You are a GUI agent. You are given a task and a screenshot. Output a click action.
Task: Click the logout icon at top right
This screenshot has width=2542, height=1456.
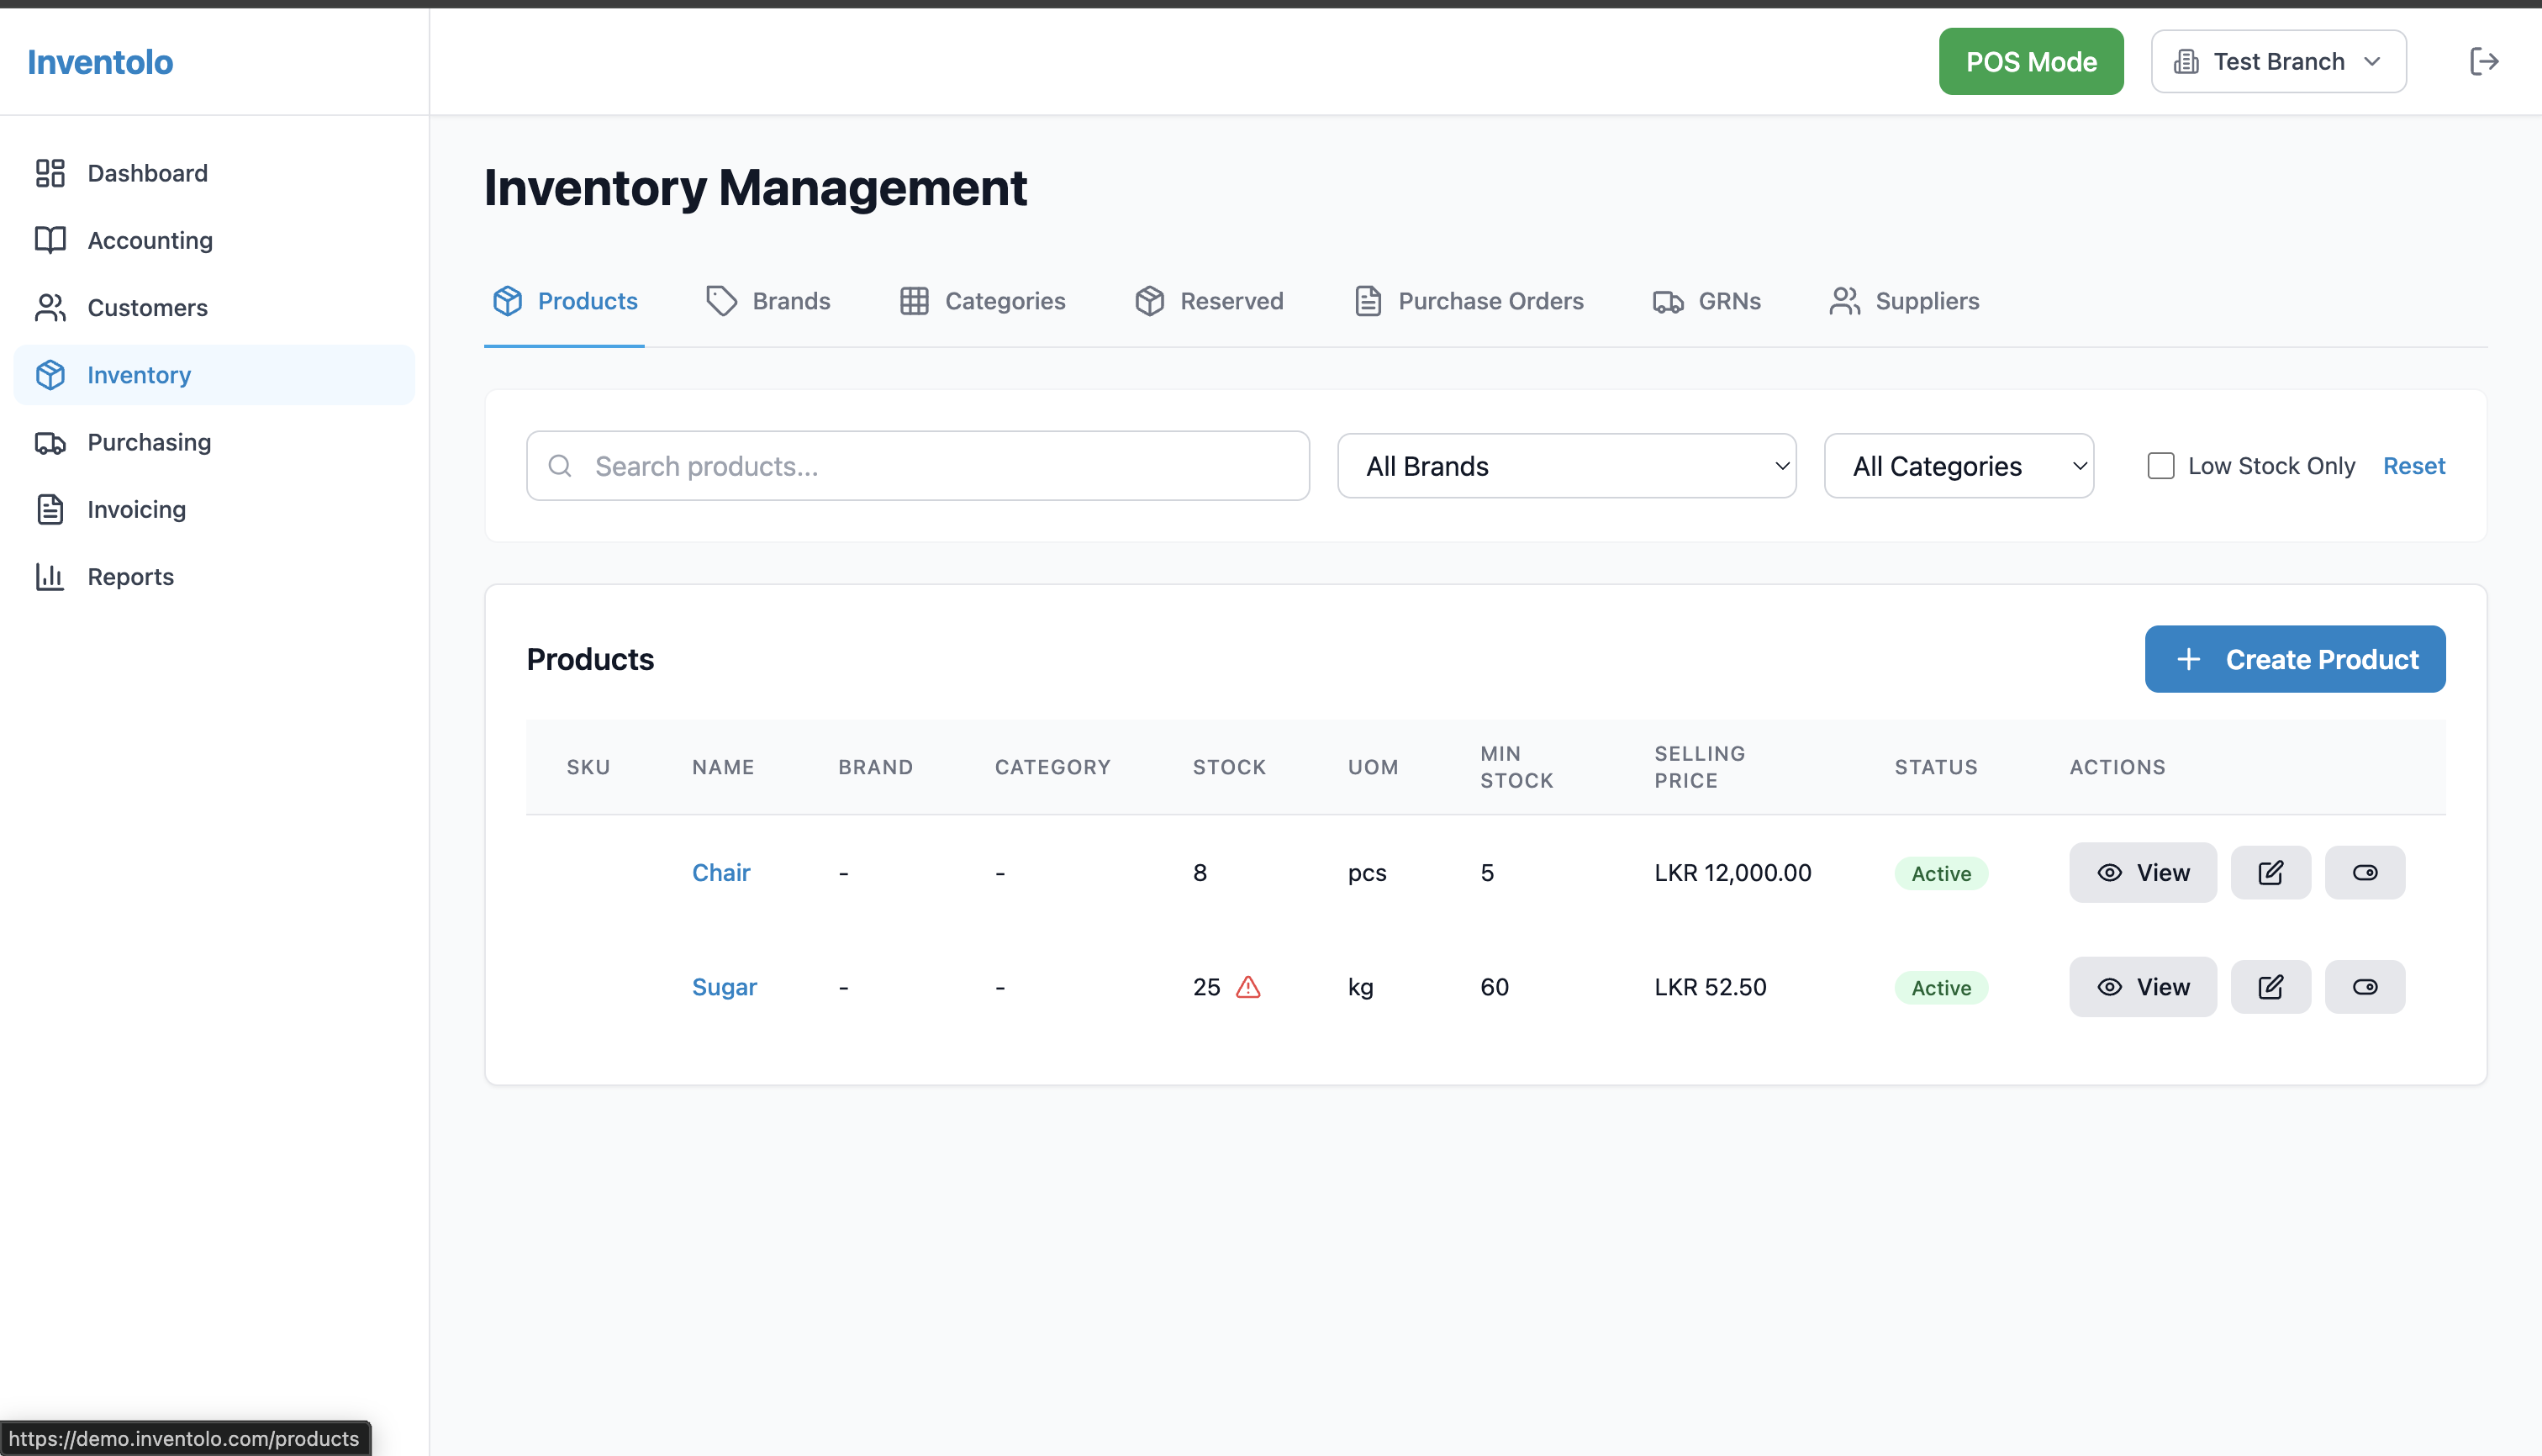2486,61
